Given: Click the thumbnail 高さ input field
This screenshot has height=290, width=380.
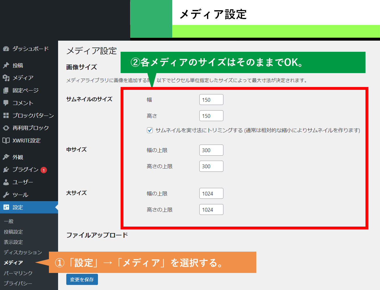Looking at the screenshot, I should click(x=211, y=116).
